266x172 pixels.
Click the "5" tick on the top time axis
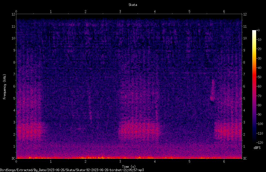pos(189,12)
